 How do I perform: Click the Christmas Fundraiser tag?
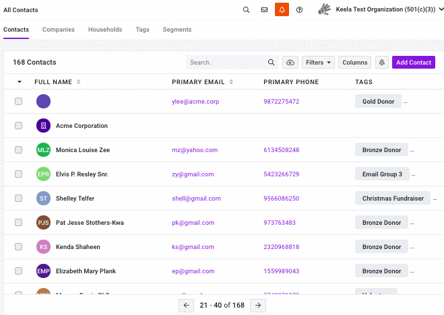(393, 198)
